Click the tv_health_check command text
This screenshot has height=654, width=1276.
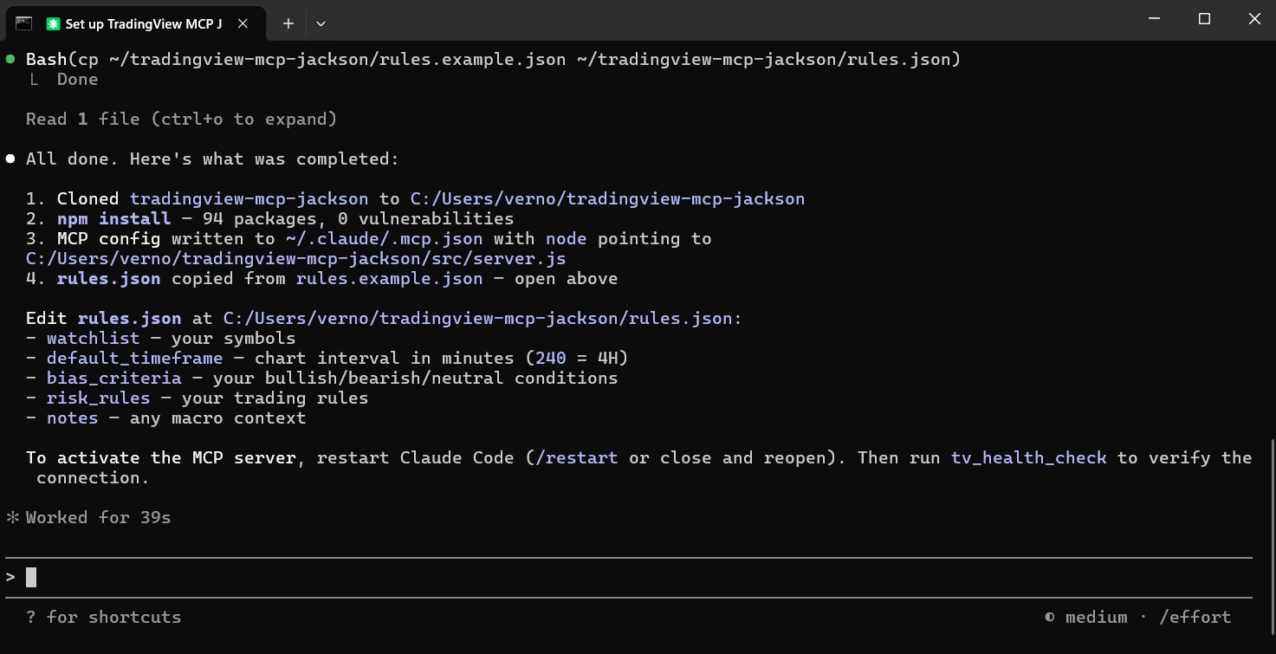(x=1028, y=457)
